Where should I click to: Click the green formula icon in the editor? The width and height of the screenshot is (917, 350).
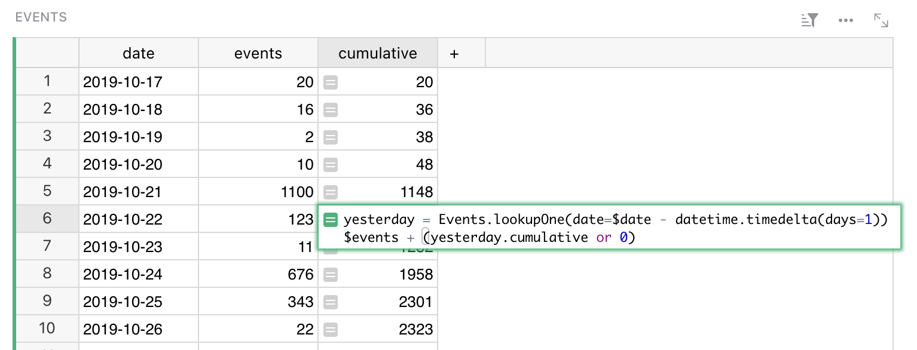[331, 220]
